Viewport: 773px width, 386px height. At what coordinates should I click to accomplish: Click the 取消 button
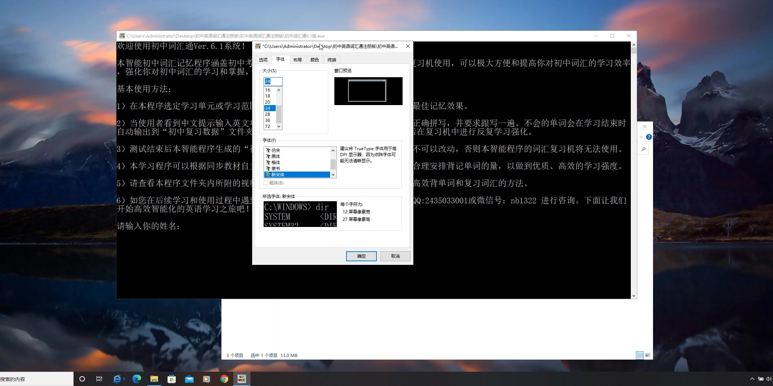click(395, 256)
